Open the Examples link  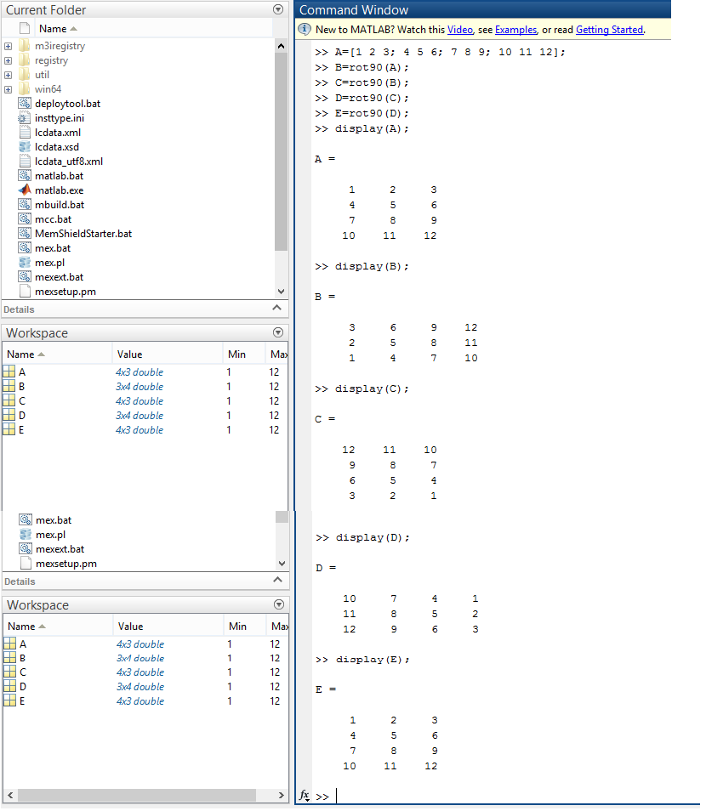(516, 30)
